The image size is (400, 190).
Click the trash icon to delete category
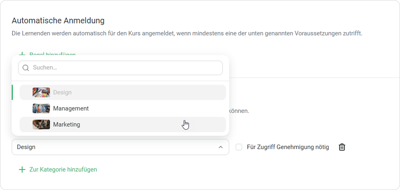point(342,147)
